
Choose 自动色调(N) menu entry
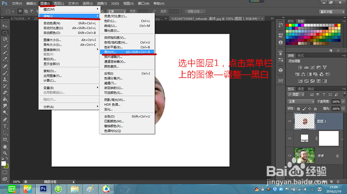pos(69,23)
